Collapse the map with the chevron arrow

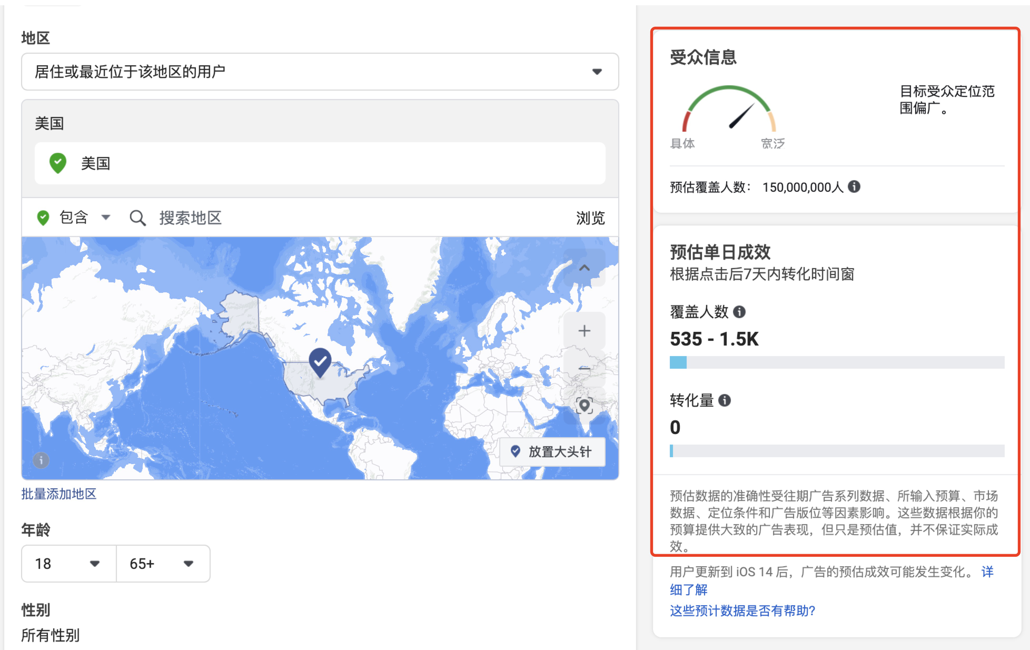(x=583, y=268)
